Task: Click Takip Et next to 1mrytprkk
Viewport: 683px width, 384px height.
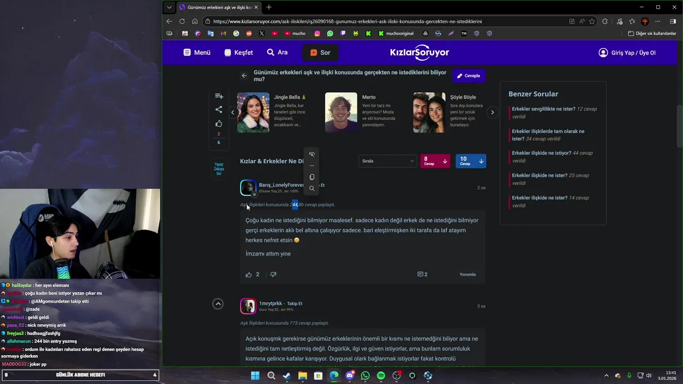Action: tap(295, 303)
